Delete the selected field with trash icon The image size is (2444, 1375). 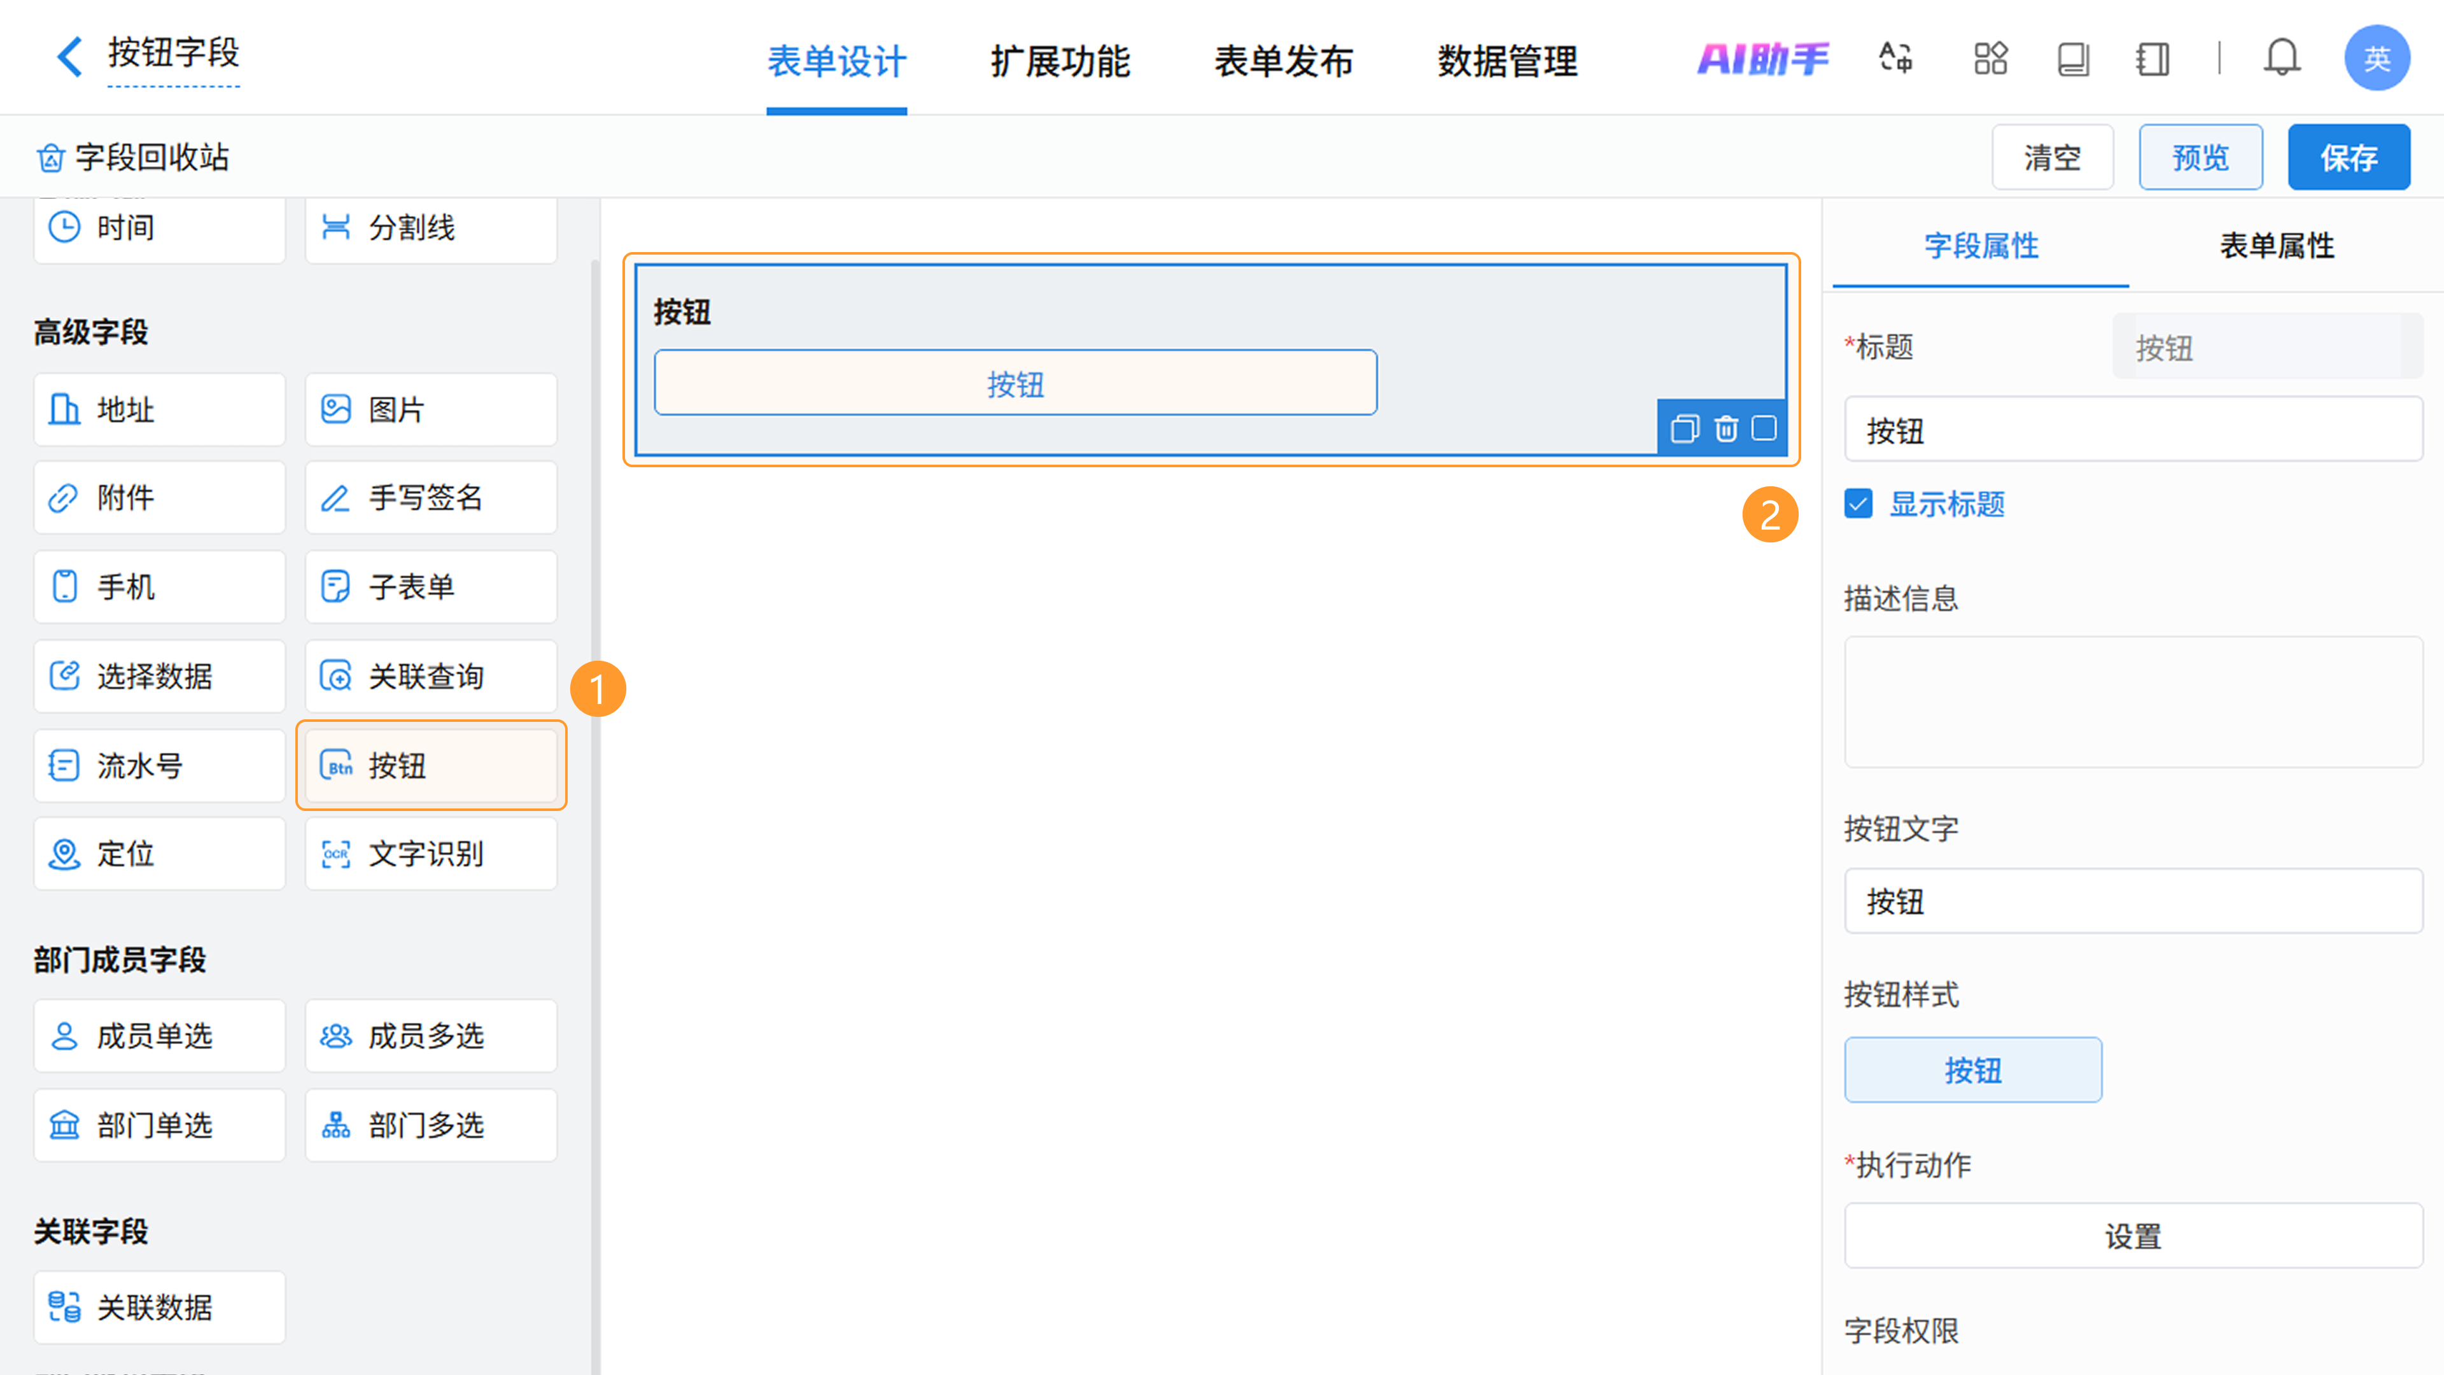(1726, 429)
